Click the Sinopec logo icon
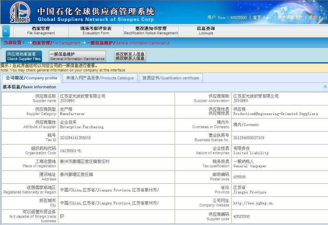The width and height of the screenshot is (328, 225). pyautogui.click(x=20, y=12)
